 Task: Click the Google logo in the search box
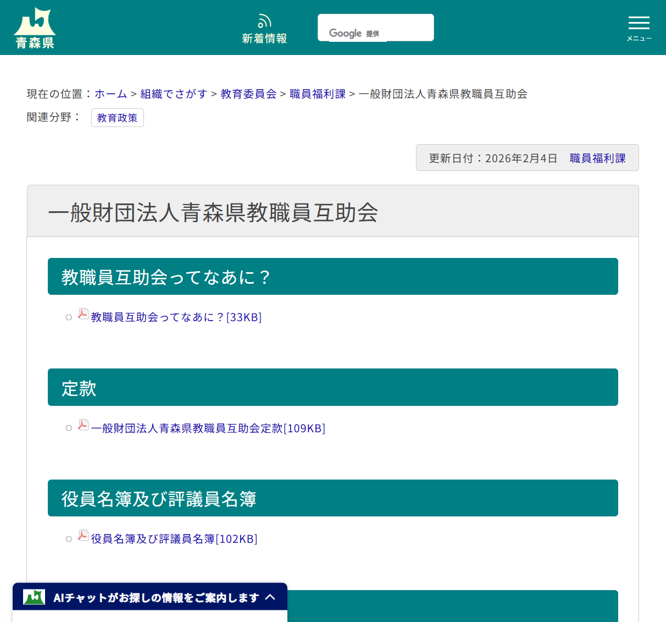(x=346, y=33)
